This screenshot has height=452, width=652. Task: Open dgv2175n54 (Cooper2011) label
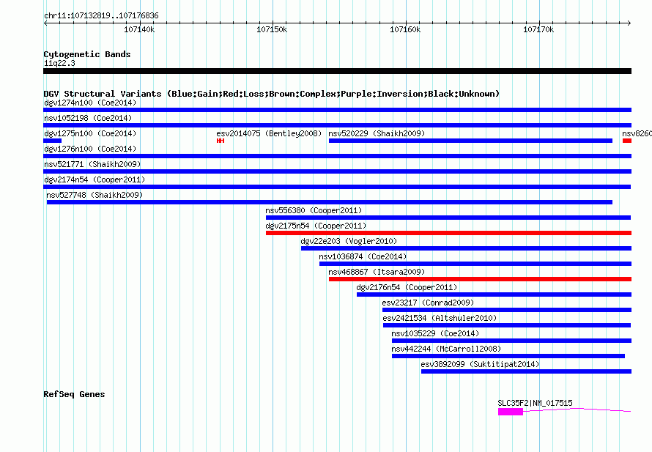(316, 226)
